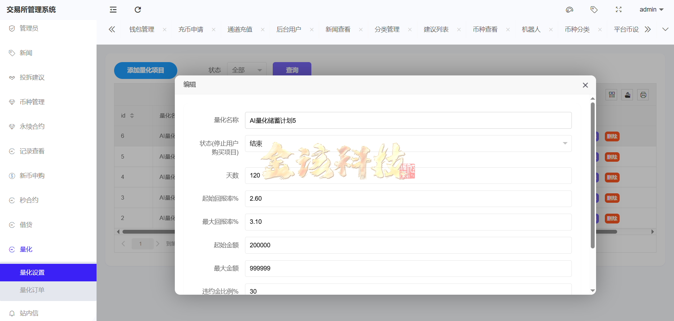Click the tag icon in top toolbar
The image size is (674, 321).
pos(594,9)
